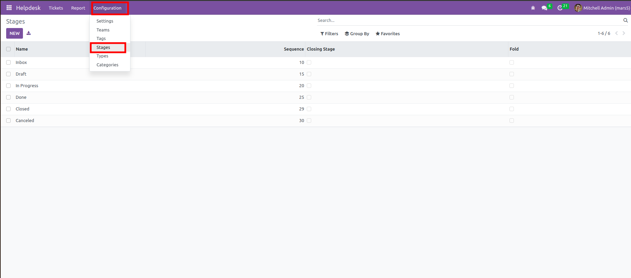Open the Group By dropdown

click(x=357, y=34)
